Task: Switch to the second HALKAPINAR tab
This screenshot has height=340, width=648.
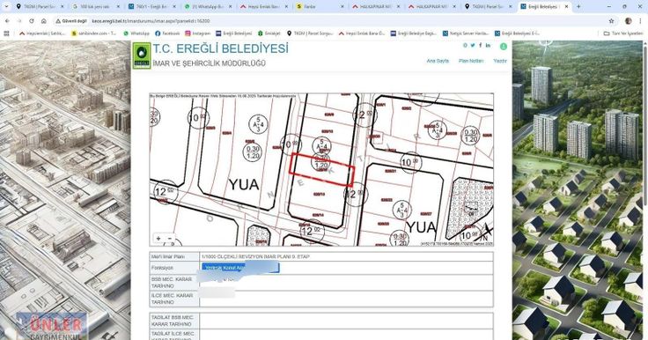Action: (432, 7)
